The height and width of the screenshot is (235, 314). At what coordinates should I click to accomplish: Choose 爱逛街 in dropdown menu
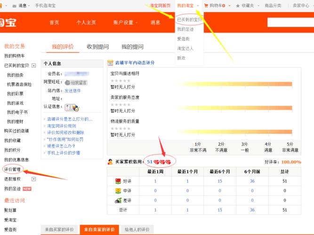pyautogui.click(x=183, y=39)
